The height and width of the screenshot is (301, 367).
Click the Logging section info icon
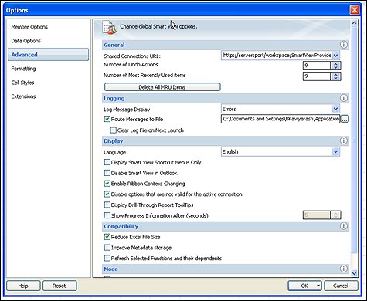[343, 98]
